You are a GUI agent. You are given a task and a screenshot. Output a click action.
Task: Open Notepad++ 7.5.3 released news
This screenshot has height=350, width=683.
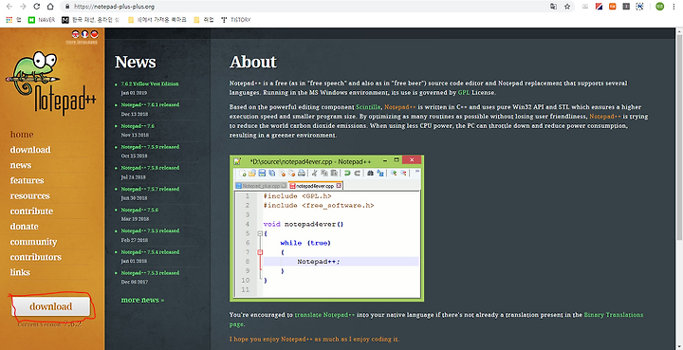[x=150, y=273]
